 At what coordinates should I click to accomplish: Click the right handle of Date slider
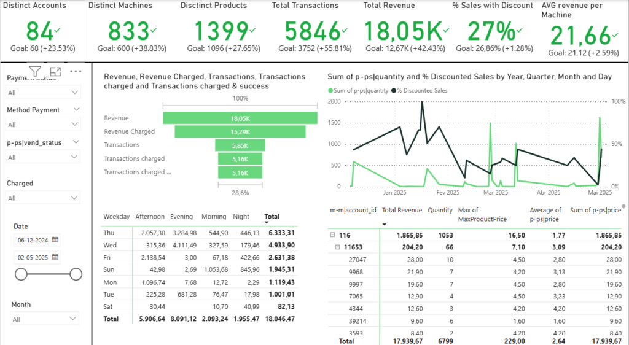tap(76, 274)
